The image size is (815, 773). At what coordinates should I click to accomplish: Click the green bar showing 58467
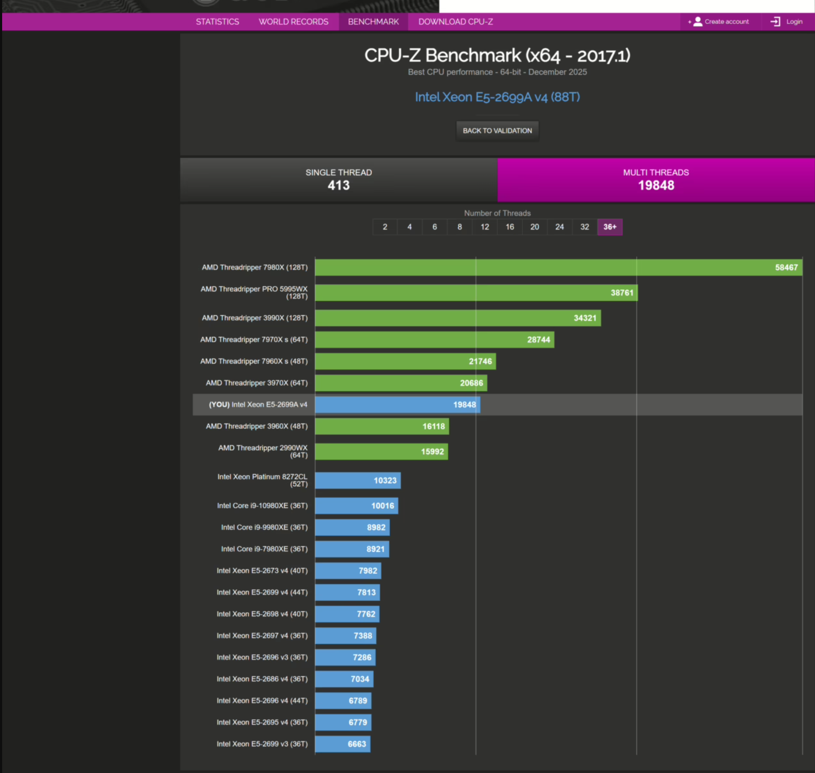pyautogui.click(x=559, y=267)
